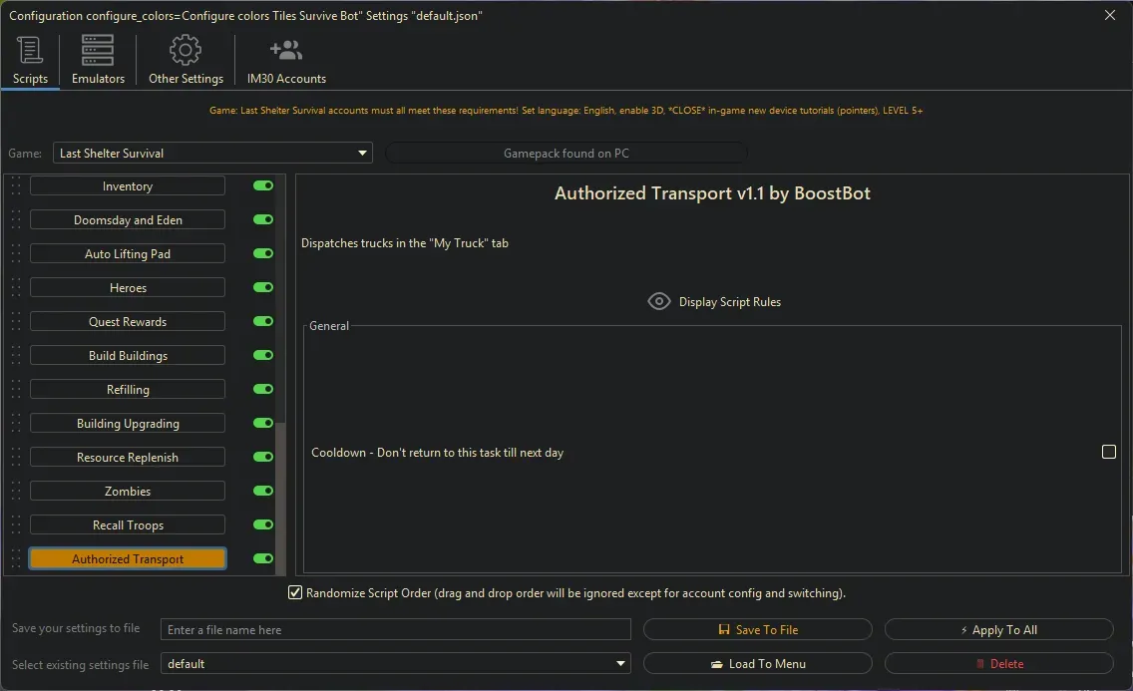Click the drag handle beside Doomsday and Eden

(16, 220)
